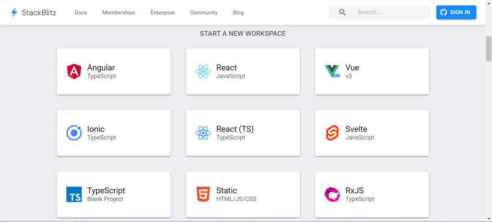Click the vertical scrollbar thumb
492x222 pixels.
click(489, 49)
